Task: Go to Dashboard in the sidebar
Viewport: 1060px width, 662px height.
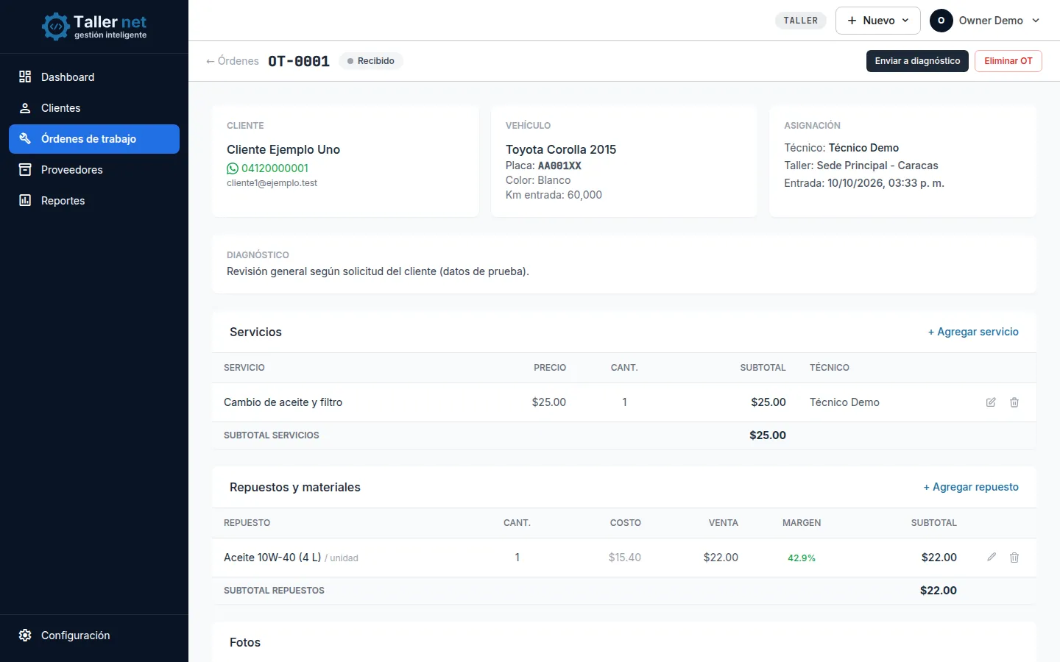Action: 94,76
